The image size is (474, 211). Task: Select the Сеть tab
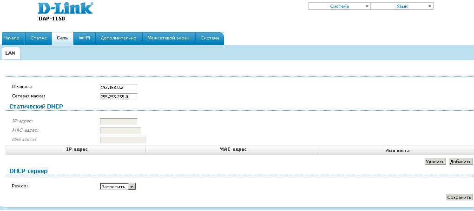click(x=62, y=38)
